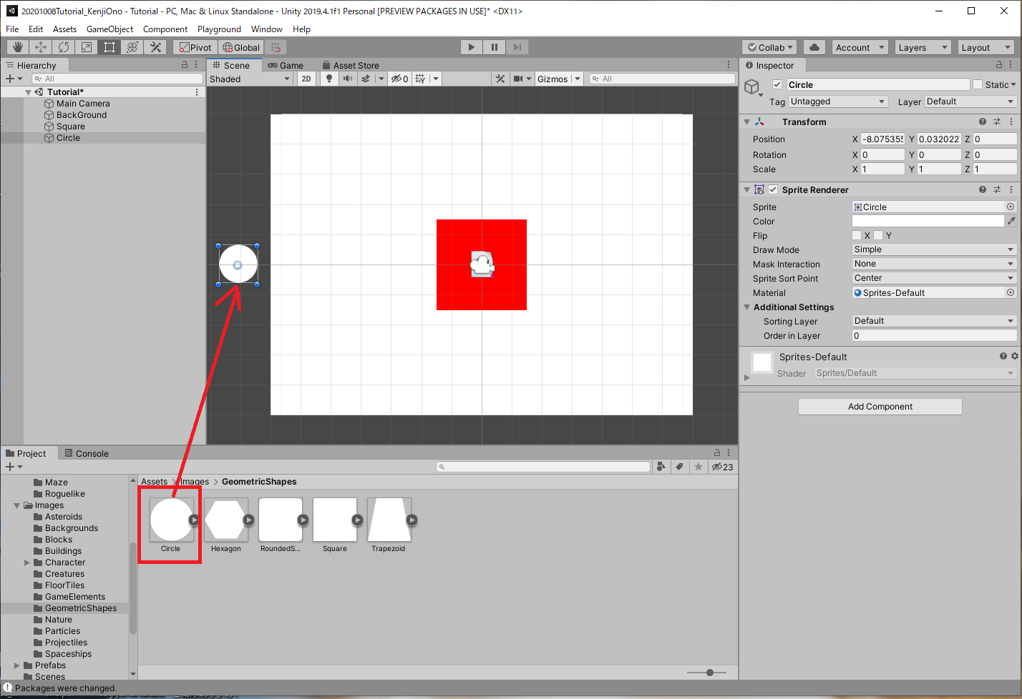Toggle scene grid visibility icon
The height and width of the screenshot is (699, 1022).
420,79
